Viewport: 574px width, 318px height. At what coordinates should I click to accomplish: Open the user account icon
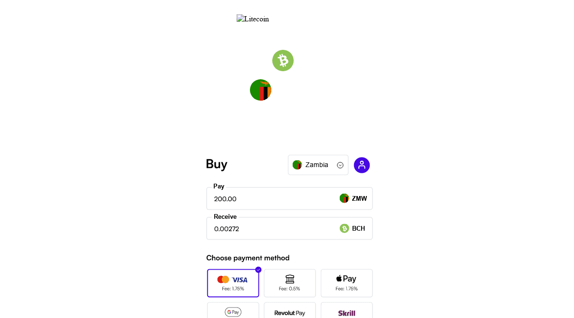click(x=362, y=165)
